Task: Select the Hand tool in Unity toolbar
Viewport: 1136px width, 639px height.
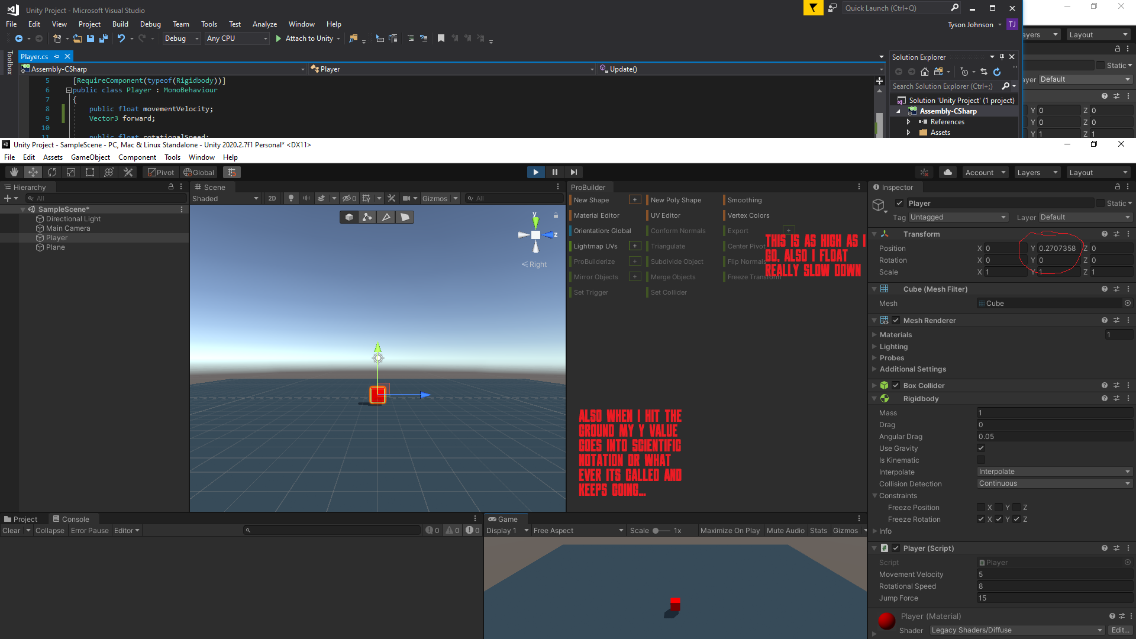Action: [x=14, y=172]
